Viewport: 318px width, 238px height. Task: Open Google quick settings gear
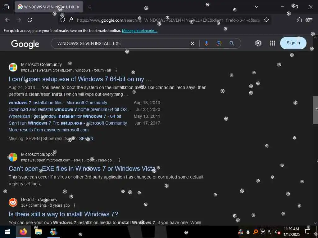click(x=258, y=43)
